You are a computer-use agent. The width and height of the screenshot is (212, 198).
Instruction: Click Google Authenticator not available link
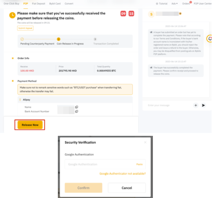122,174
